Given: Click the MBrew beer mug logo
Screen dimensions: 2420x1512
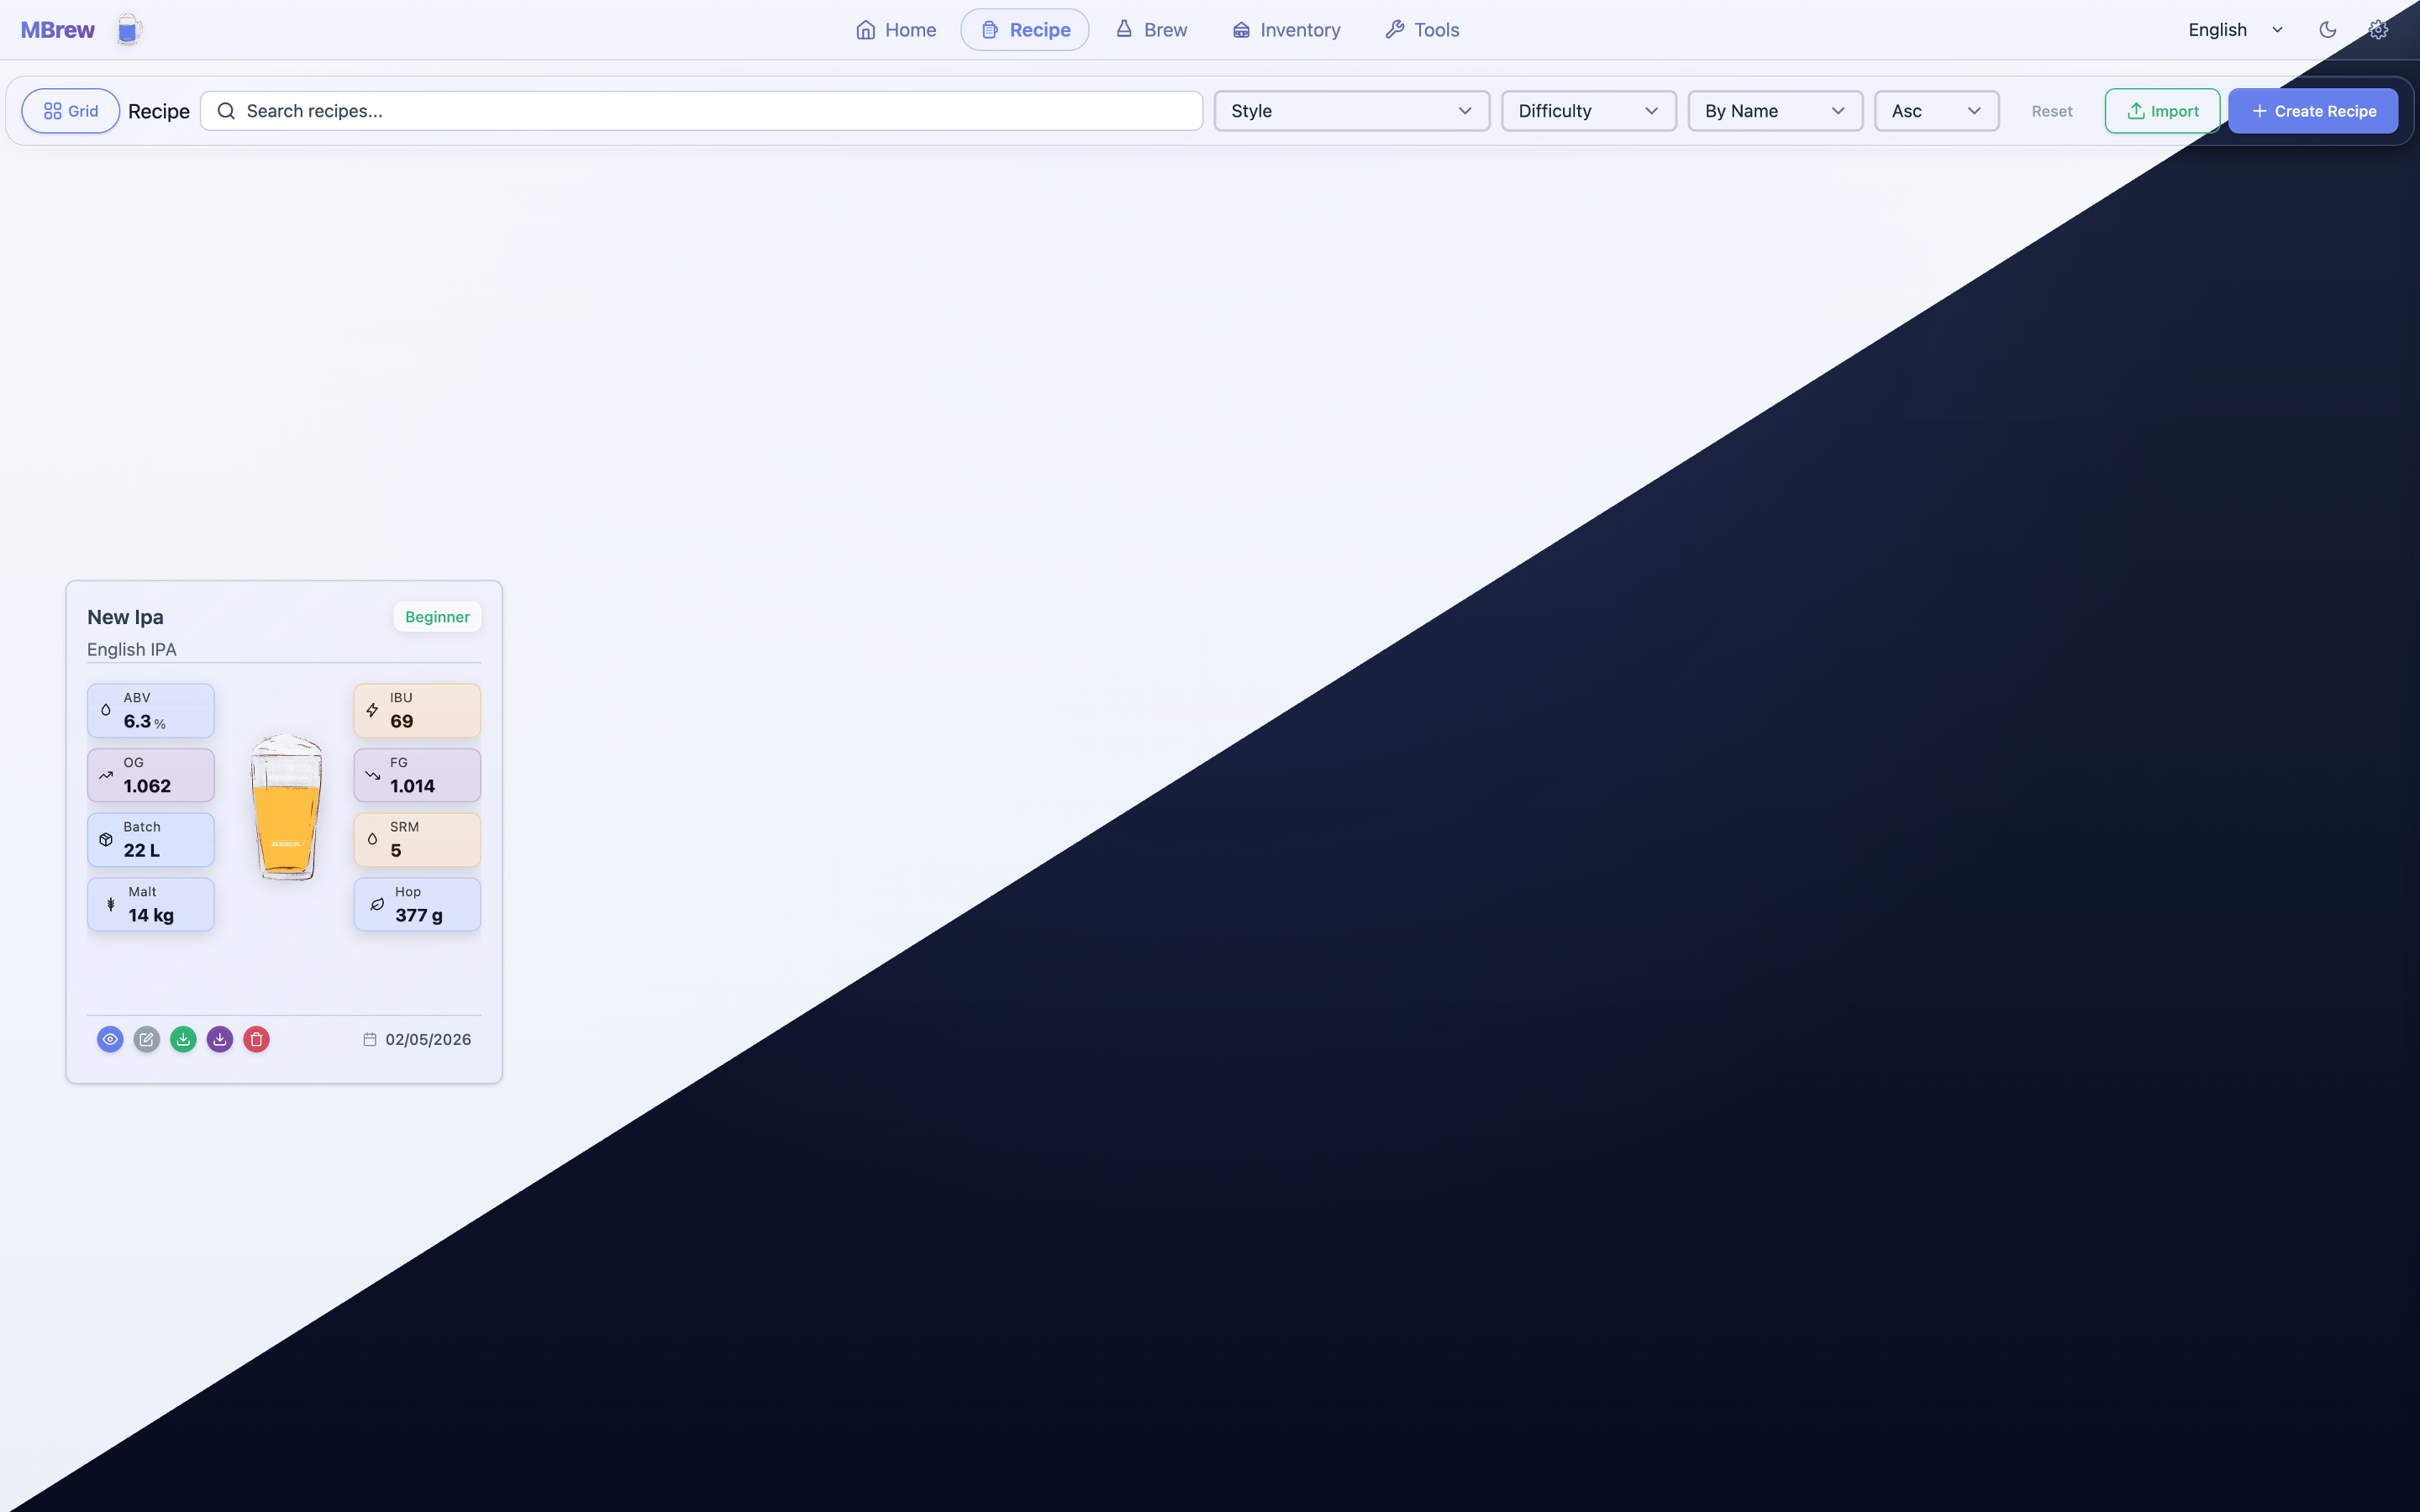Looking at the screenshot, I should (x=128, y=30).
